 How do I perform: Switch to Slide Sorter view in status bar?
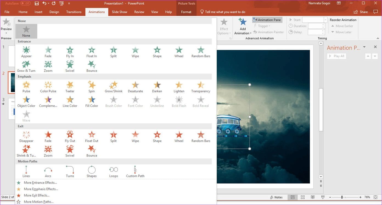click(303, 197)
